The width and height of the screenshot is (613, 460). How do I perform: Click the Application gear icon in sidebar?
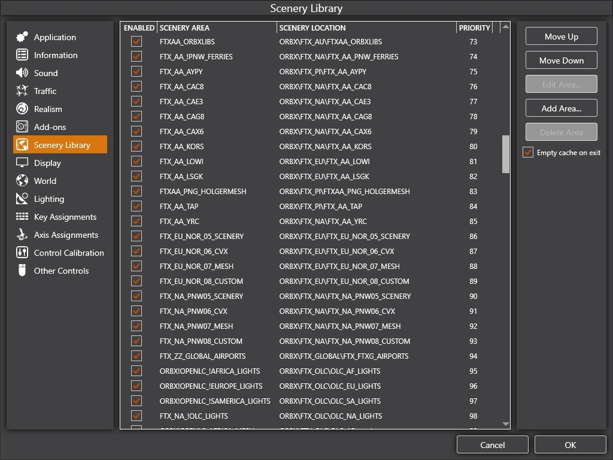pos(22,37)
